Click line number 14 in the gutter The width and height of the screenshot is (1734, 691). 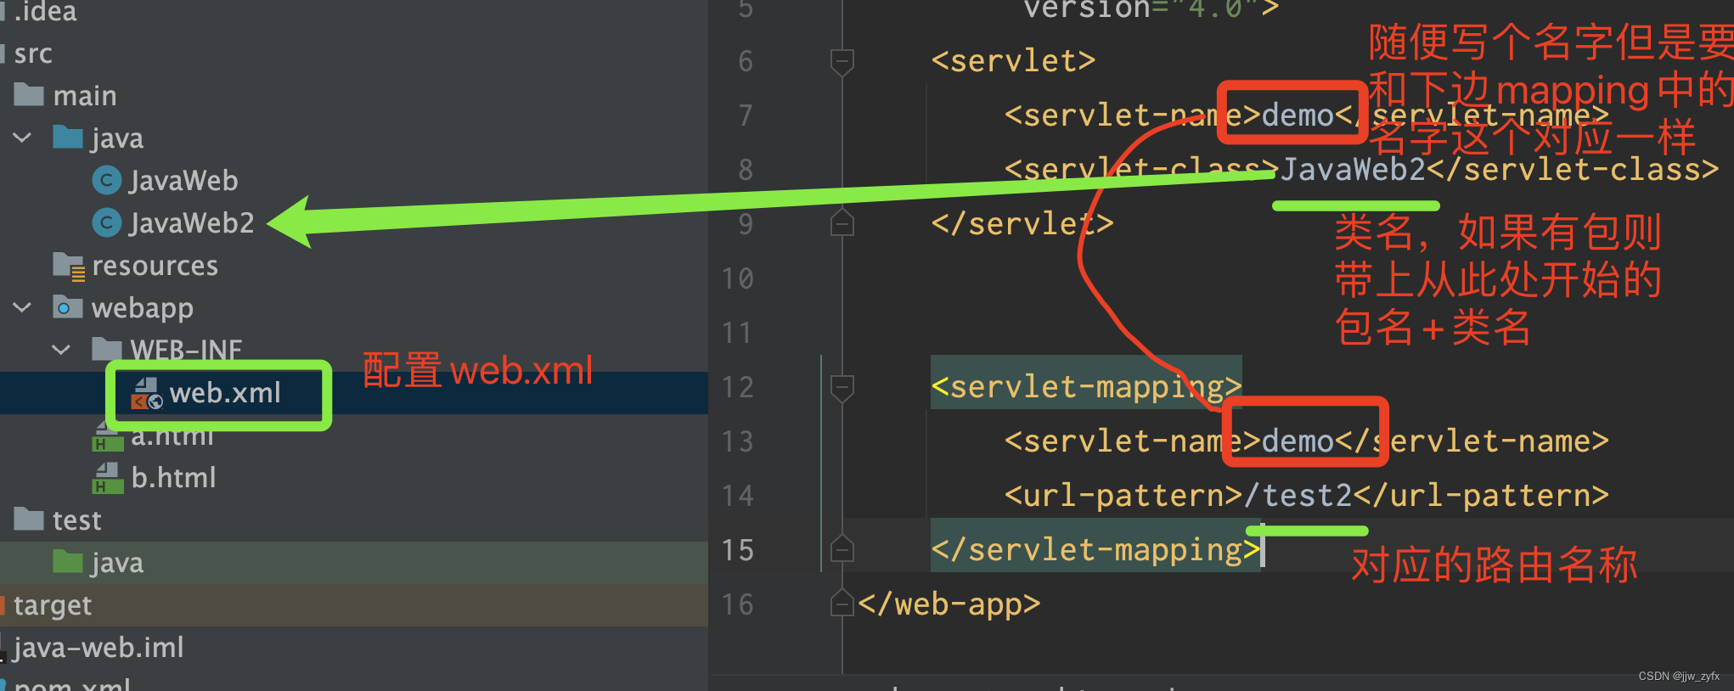click(x=738, y=496)
